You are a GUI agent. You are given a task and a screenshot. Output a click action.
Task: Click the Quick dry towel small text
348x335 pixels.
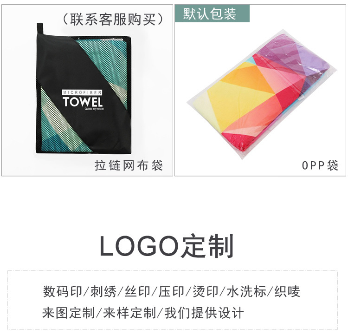[94, 109]
